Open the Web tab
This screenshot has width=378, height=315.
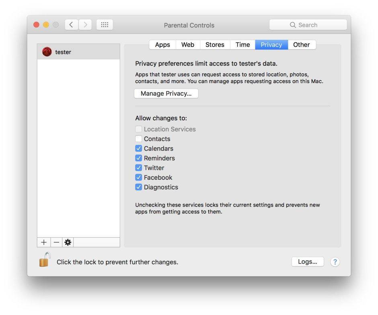tap(187, 45)
